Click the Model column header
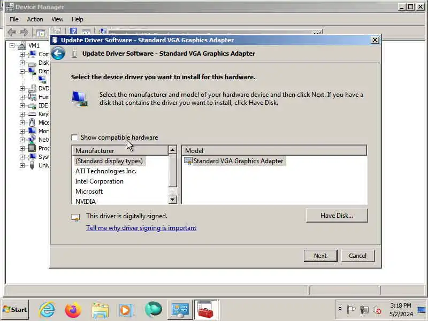Screen dimensions: 428x321 coord(274,151)
